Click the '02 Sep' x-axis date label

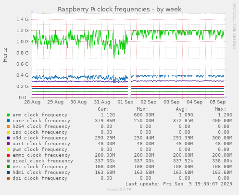click(149, 102)
